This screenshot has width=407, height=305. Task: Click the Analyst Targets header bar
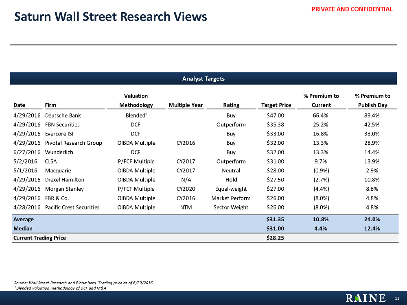coord(203,78)
